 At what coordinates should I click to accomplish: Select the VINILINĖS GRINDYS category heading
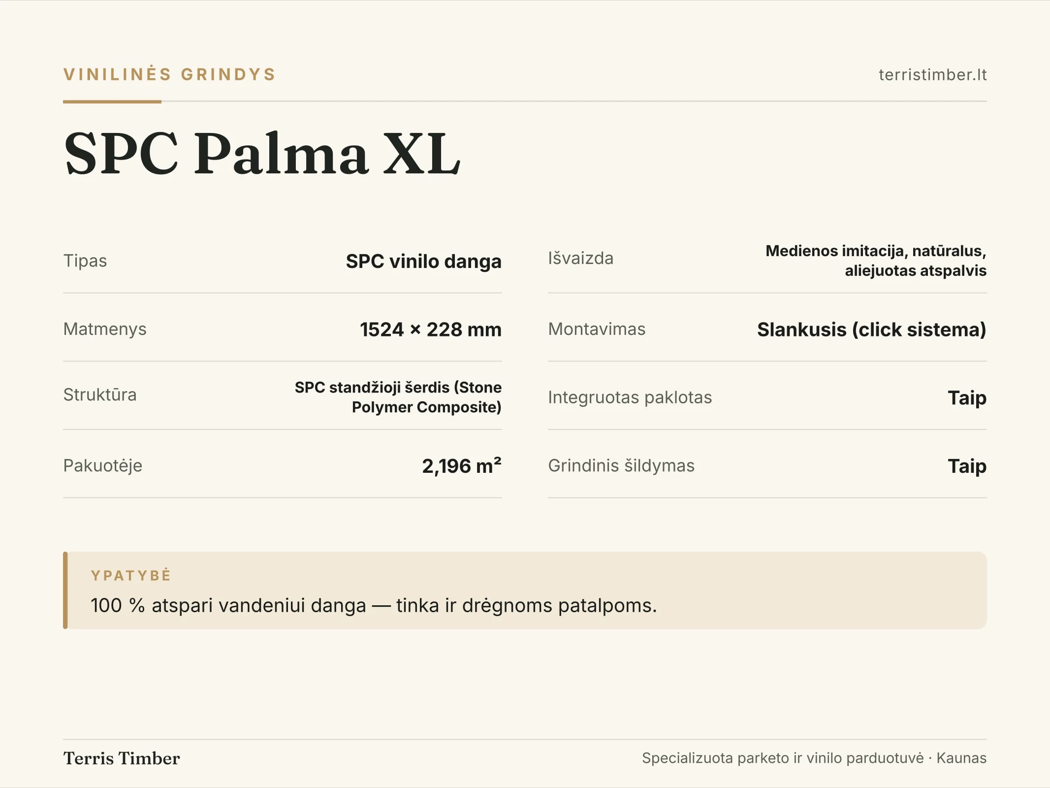tap(170, 74)
